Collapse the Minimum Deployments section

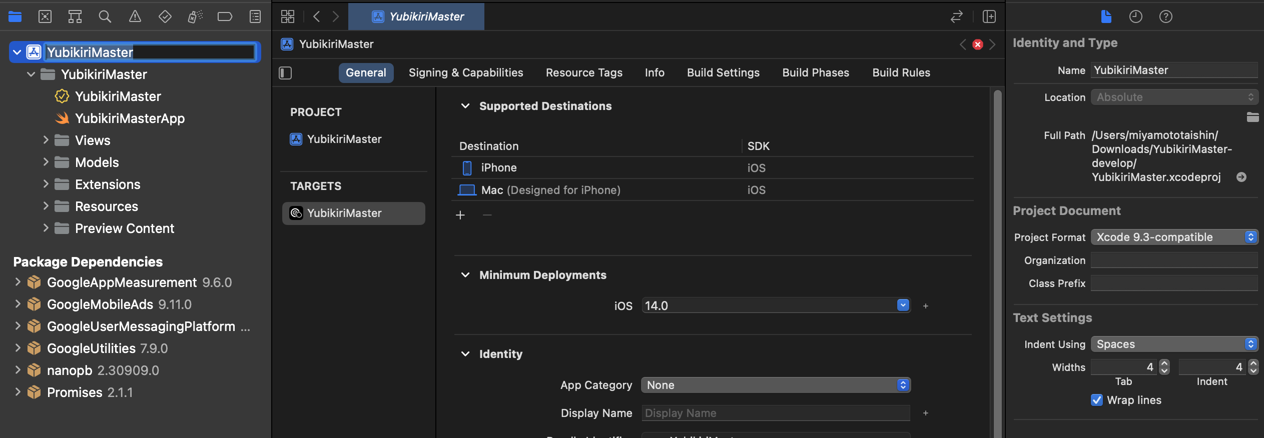465,275
